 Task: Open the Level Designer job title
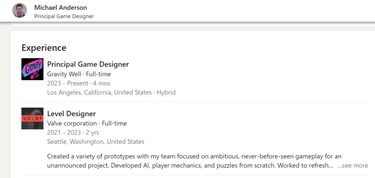(71, 114)
